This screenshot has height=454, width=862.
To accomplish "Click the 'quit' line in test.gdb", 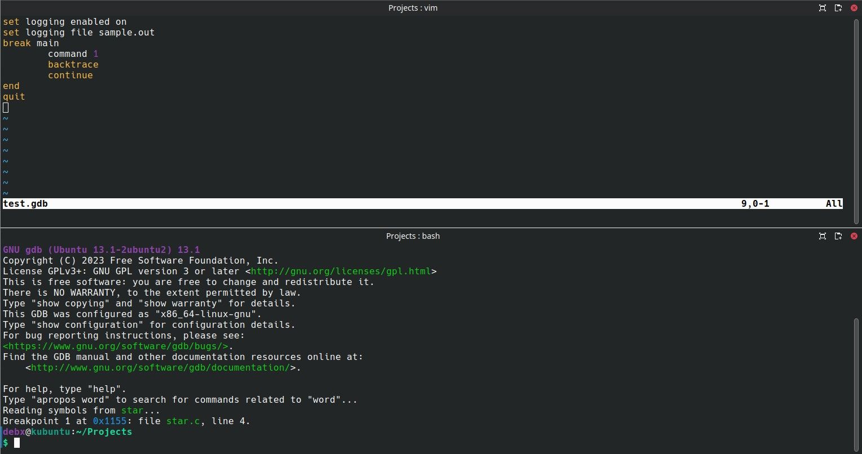I will 14,96.
